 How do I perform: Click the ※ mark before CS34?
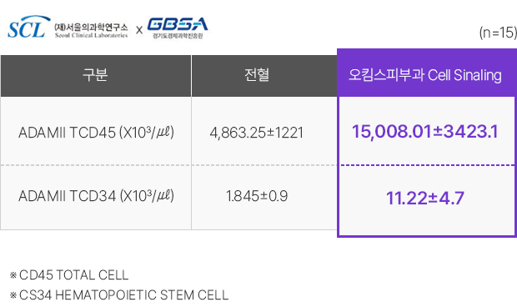[13, 295]
